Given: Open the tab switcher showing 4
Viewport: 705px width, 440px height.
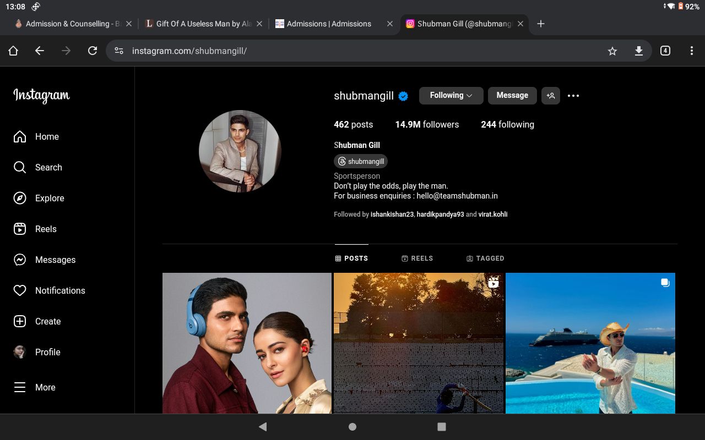Looking at the screenshot, I should point(665,51).
